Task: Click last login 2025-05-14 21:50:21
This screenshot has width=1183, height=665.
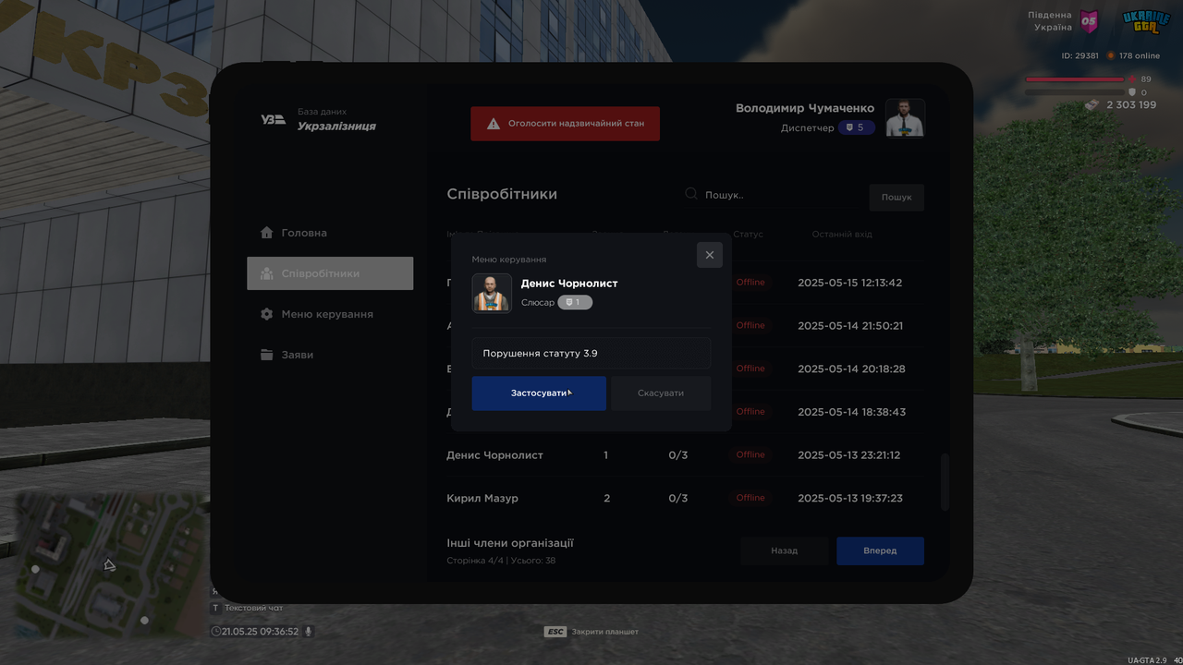Action: coord(850,326)
